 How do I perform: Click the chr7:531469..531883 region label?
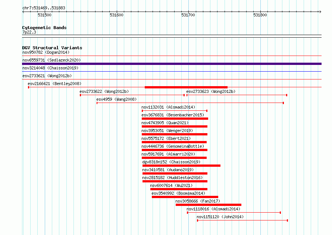(44, 8)
